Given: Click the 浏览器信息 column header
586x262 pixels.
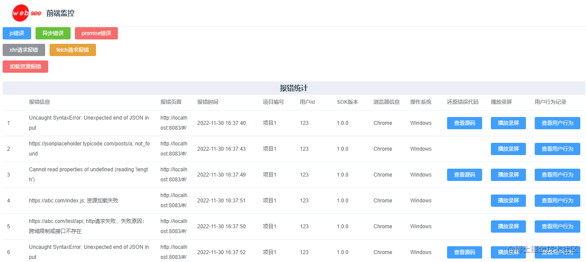Looking at the screenshot, I should 387,102.
